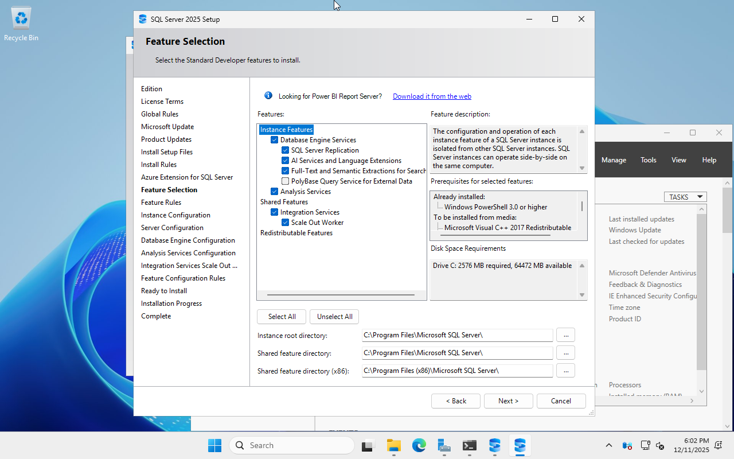Launch Microsoft Edge from the taskbar

(419, 445)
